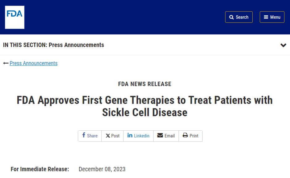
Task: Click the printer icon to print
Action: coord(185,135)
